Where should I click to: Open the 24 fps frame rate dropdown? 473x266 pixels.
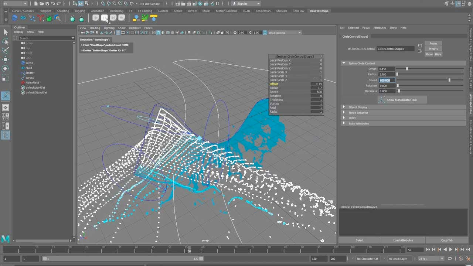coord(431,259)
